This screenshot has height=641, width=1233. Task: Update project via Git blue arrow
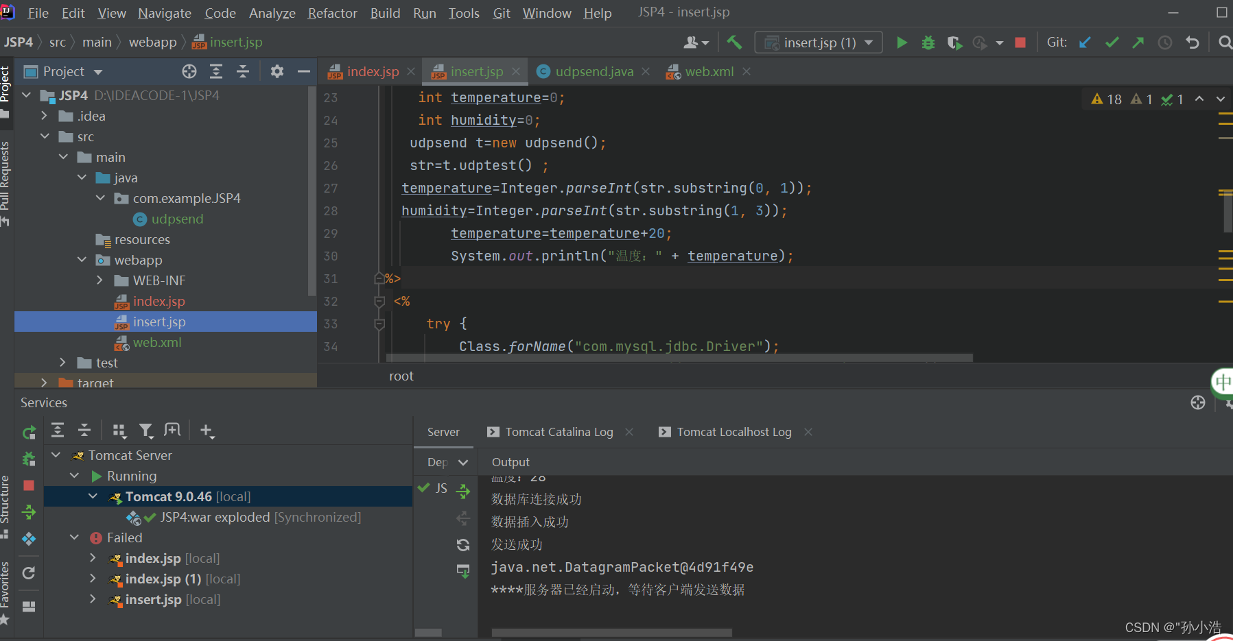point(1085,43)
